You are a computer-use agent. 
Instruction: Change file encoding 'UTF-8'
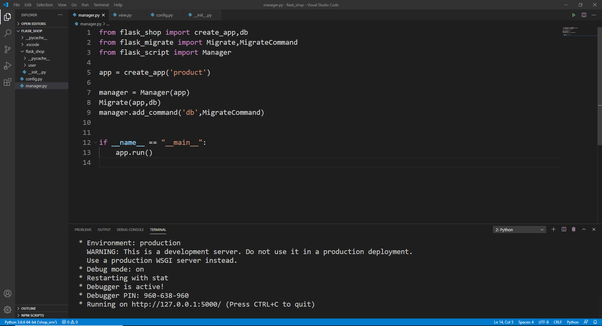(544, 322)
